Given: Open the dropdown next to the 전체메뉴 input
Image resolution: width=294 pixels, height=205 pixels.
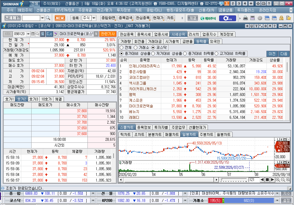Looking at the screenshot, I should [x=42, y=18].
